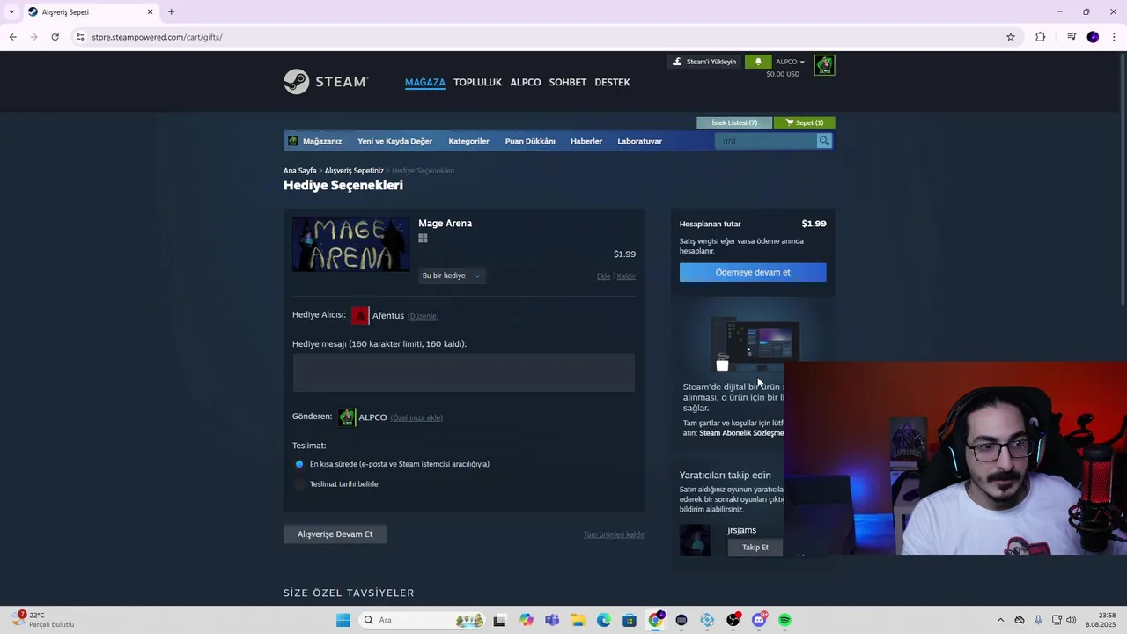Open Microsoft Store from the taskbar

point(630,620)
